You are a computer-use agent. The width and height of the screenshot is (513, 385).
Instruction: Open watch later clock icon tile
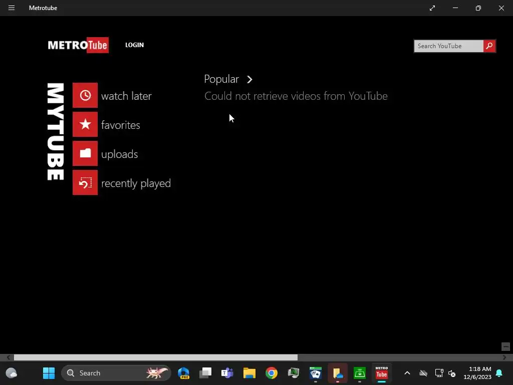click(85, 95)
